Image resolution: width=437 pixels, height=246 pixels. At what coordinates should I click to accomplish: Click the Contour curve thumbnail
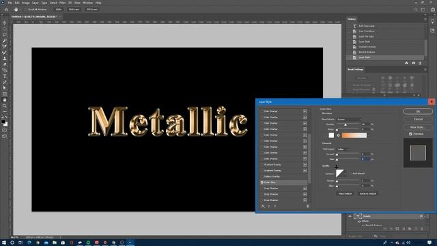click(x=339, y=174)
